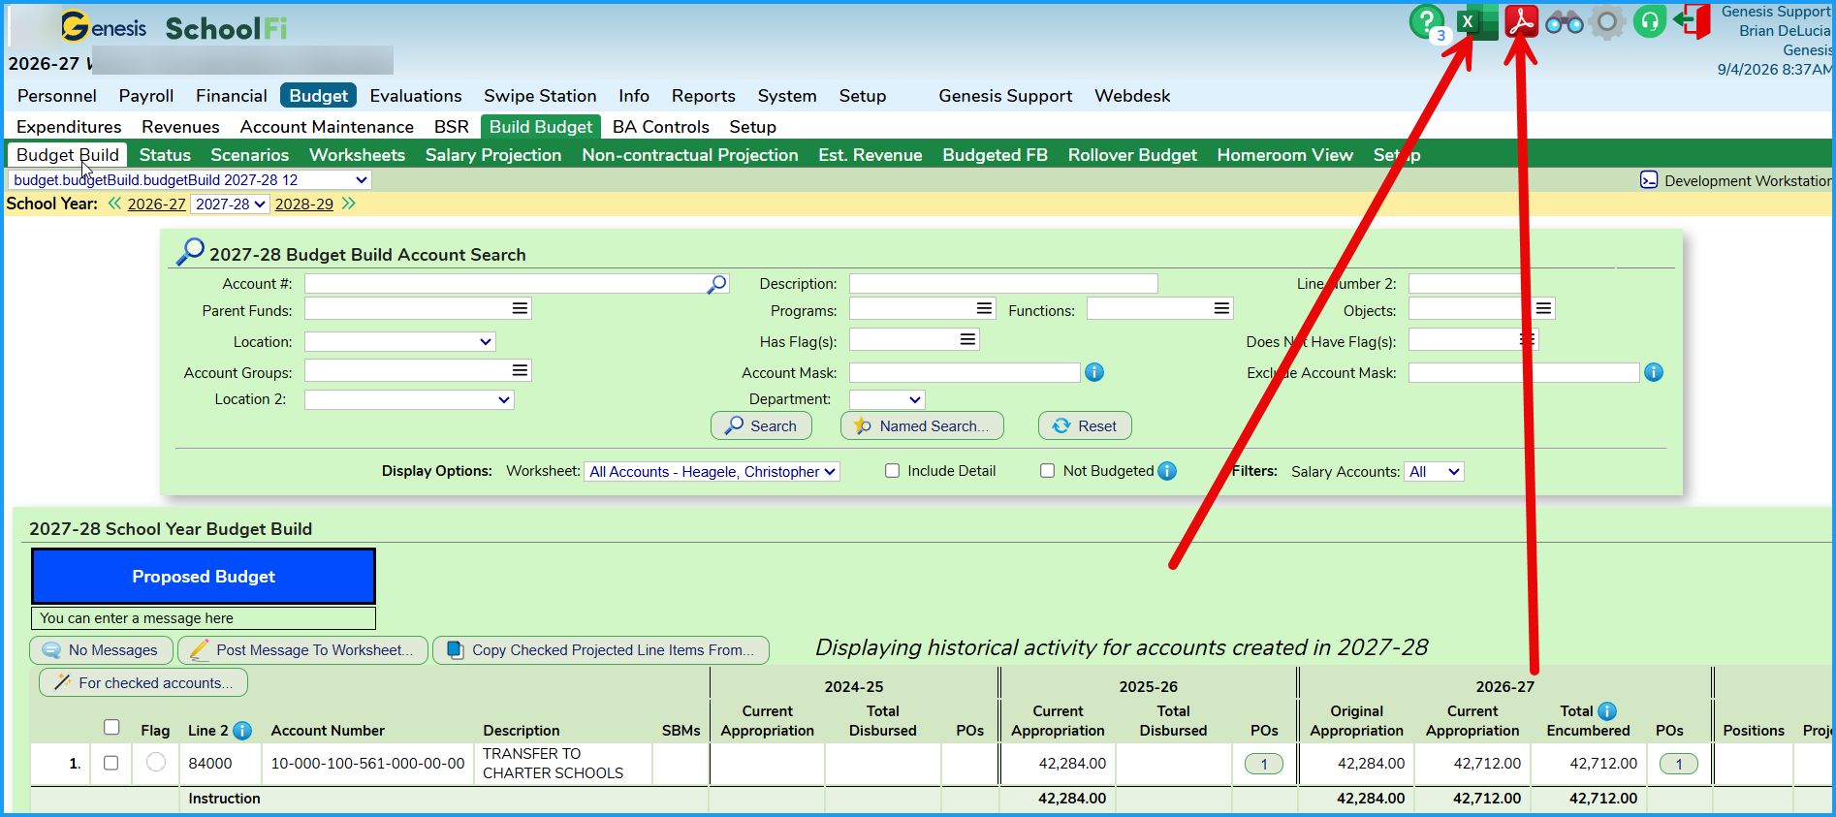1836x817 pixels.
Task: Click the blue Proposed Budget banner
Action: tap(204, 577)
